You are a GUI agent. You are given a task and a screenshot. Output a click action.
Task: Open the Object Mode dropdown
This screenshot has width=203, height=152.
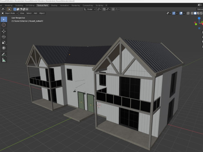coord(10,13)
